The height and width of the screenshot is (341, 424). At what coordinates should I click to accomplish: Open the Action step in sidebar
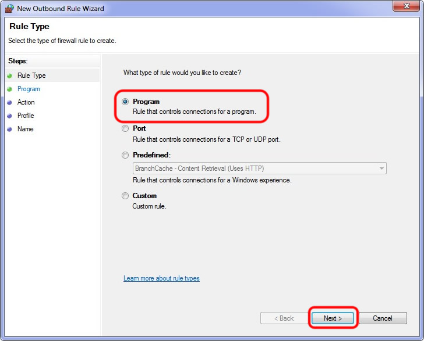(x=26, y=102)
